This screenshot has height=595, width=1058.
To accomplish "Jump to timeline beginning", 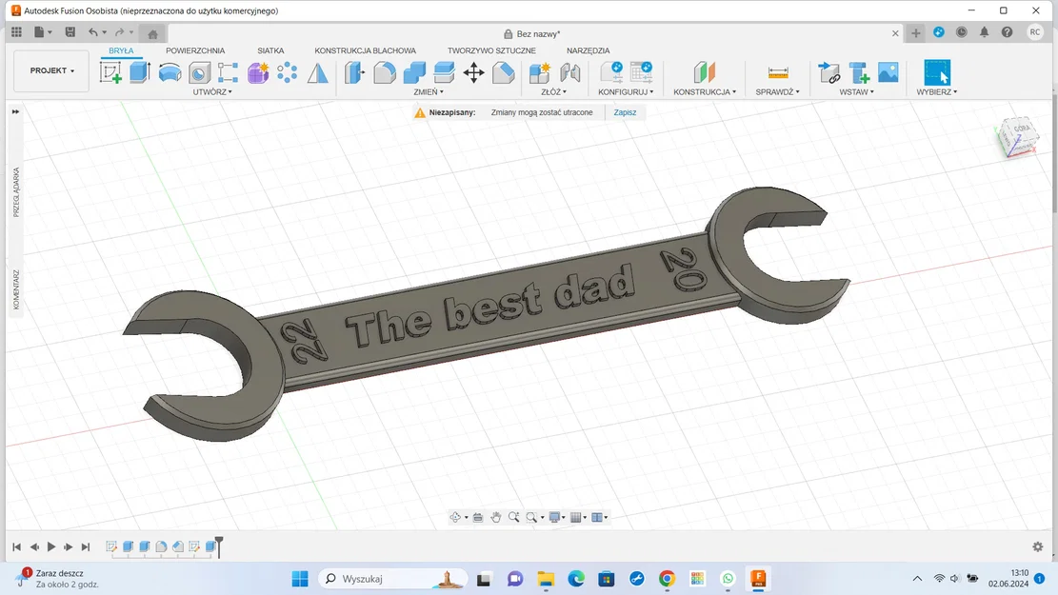I will point(17,546).
